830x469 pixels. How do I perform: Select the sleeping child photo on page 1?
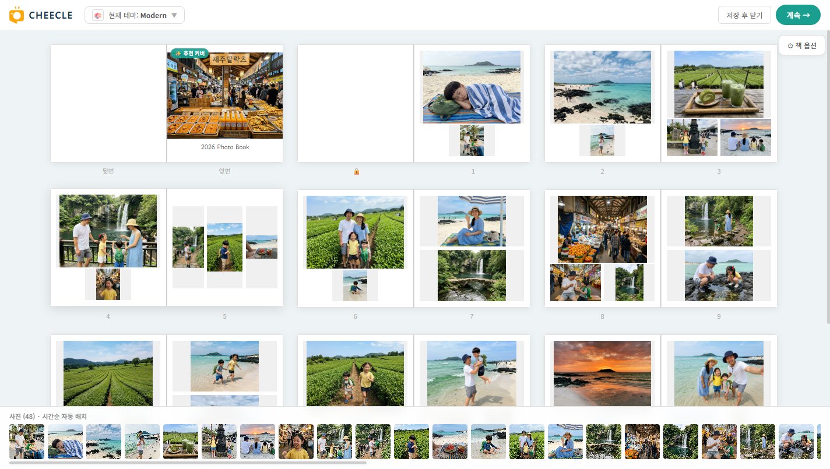coord(472,87)
